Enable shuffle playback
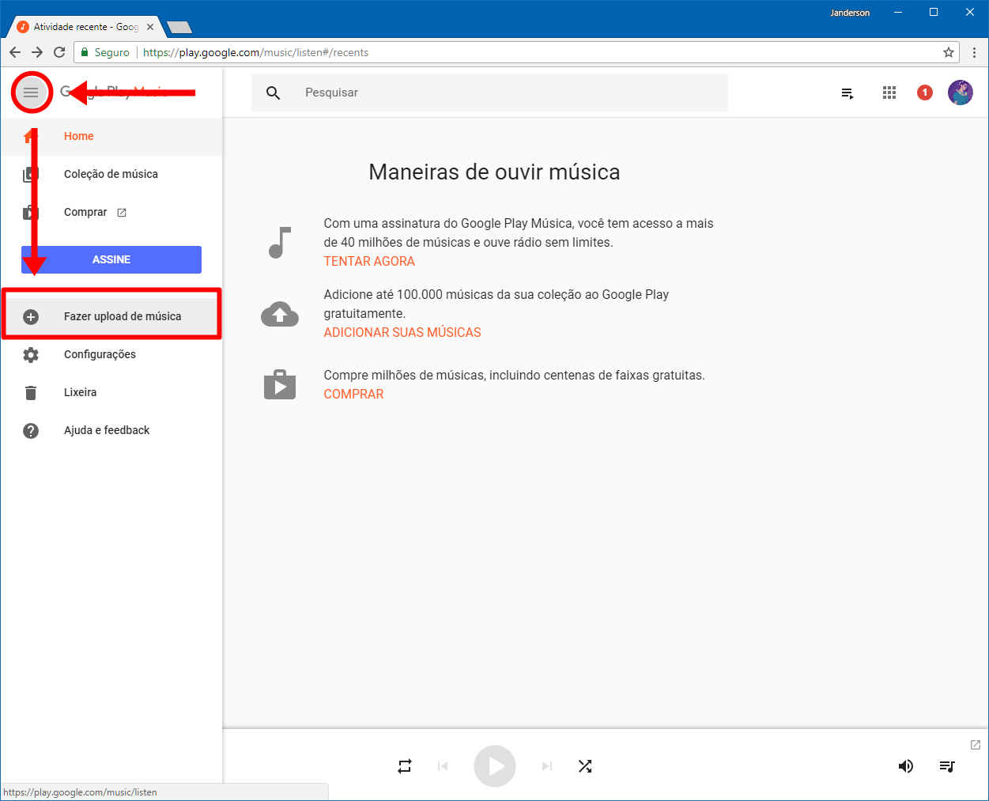 point(585,765)
